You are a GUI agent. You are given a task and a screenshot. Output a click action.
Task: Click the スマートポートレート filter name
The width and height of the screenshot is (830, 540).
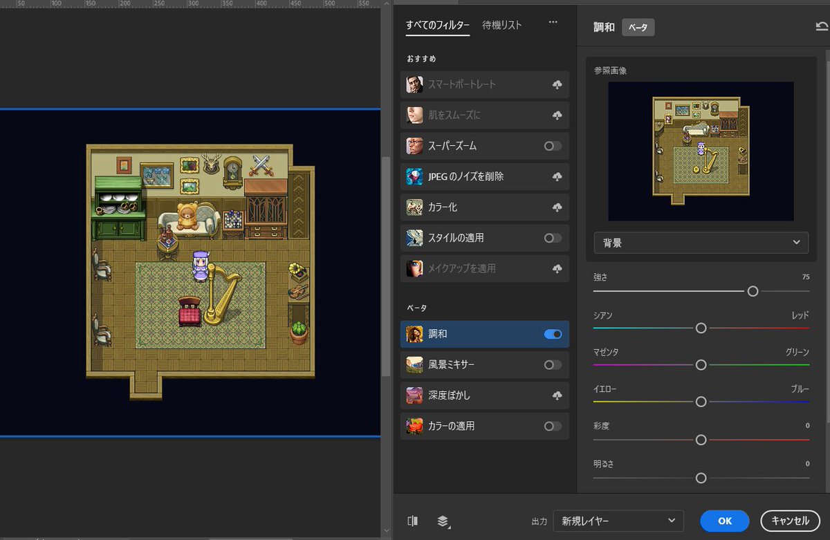coord(462,84)
